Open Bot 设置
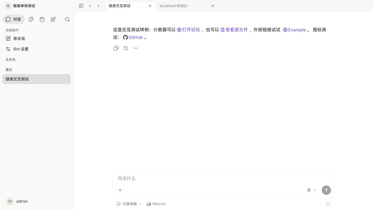 36,49
